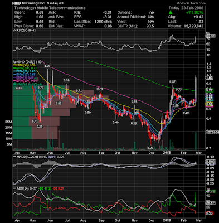
Task: Click the 0.10 label on MACD axis
Action: pyautogui.click(x=211, y=157)
